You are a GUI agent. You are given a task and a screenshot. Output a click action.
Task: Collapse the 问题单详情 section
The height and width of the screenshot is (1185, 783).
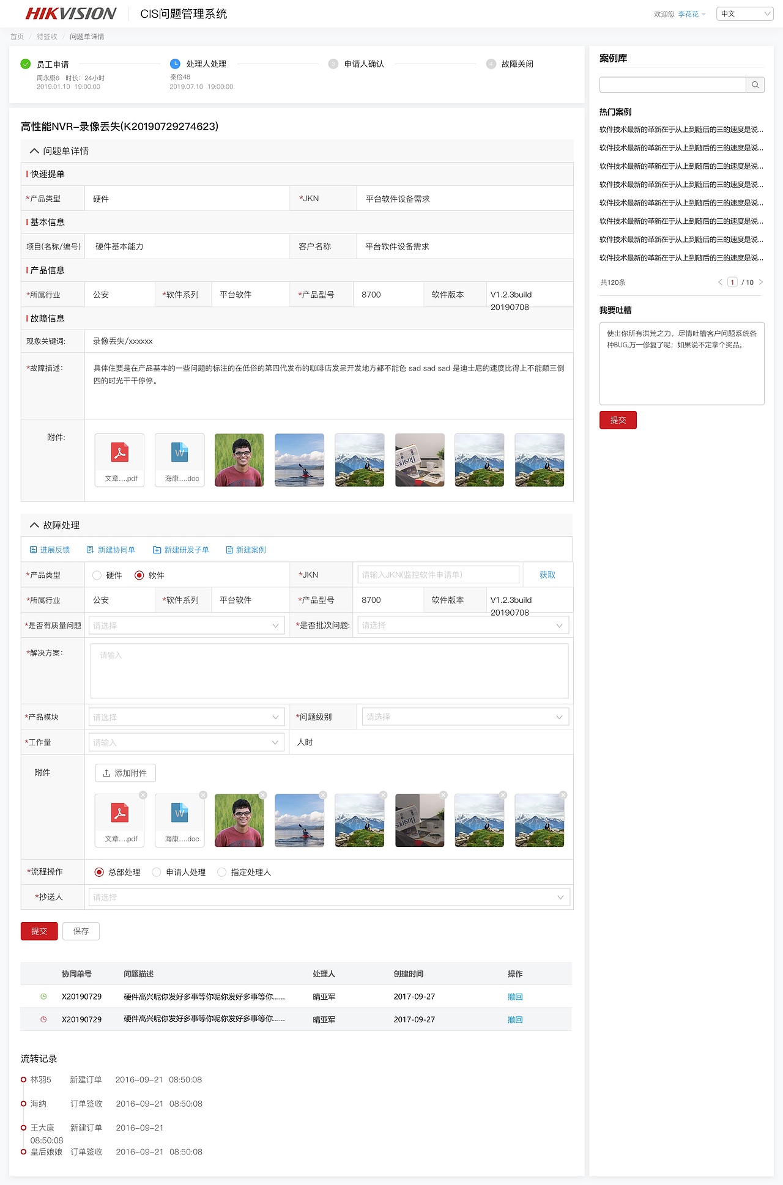tap(34, 151)
